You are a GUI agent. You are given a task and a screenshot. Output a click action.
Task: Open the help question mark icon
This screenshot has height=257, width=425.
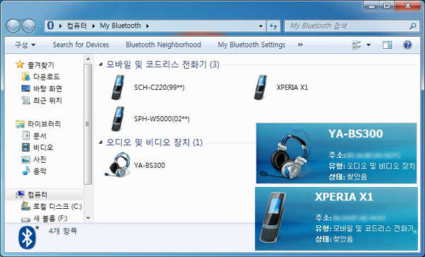click(x=407, y=45)
